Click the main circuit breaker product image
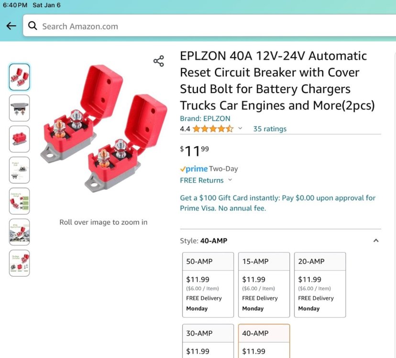Screen dimensions: 396x358 click(x=103, y=129)
